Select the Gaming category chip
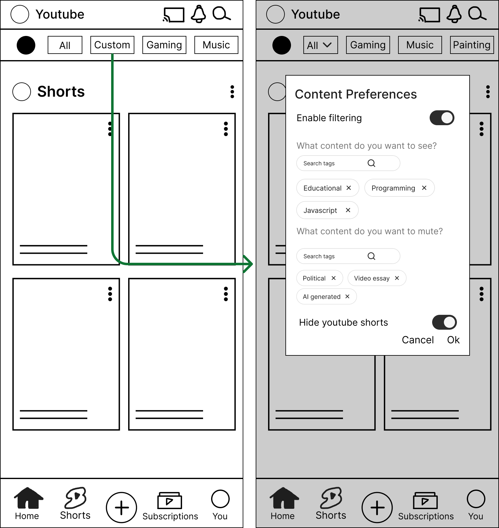 pos(164,45)
